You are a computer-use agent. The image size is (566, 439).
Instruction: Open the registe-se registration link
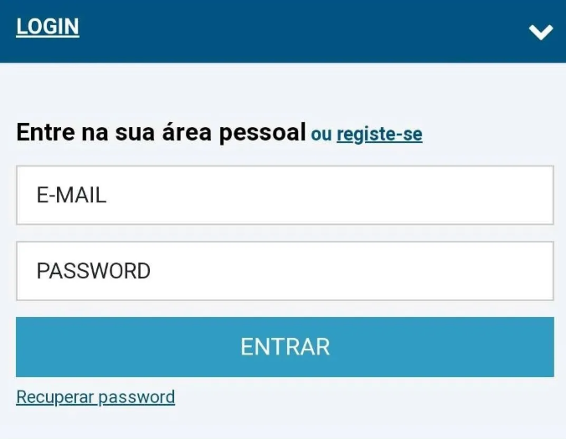[379, 134]
